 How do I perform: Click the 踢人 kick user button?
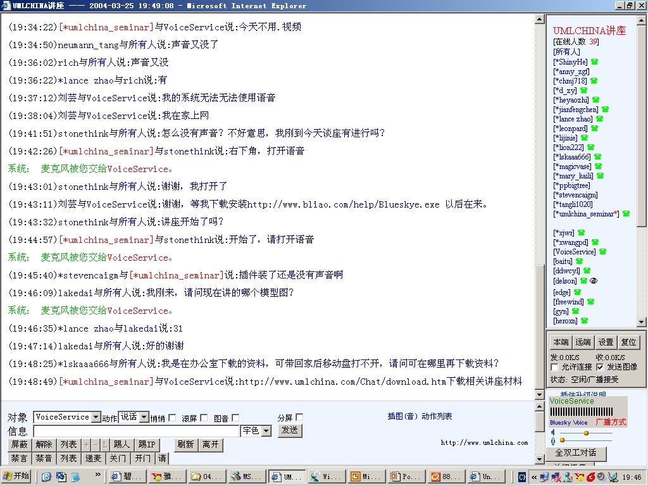[x=121, y=445]
